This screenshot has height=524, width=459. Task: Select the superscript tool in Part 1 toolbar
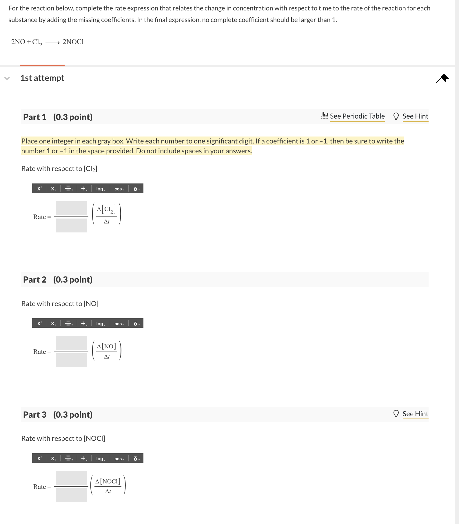[39, 188]
